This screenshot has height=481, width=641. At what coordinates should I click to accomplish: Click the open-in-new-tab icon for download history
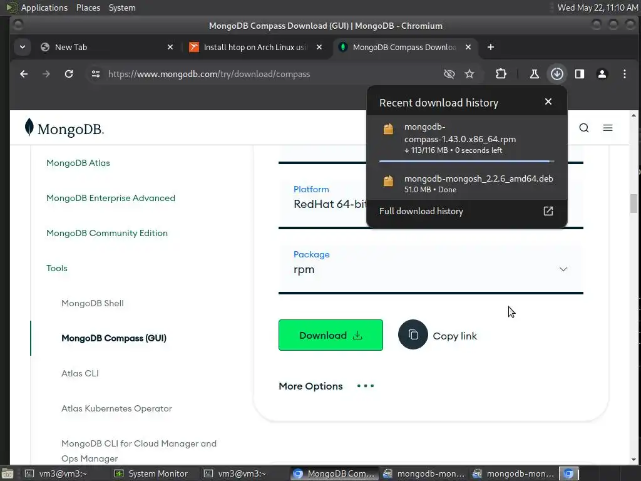click(548, 211)
